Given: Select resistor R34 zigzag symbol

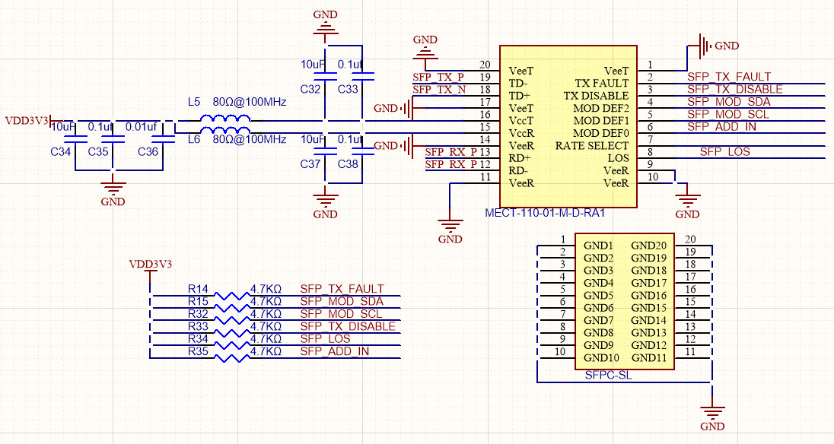Looking at the screenshot, I should tap(232, 346).
